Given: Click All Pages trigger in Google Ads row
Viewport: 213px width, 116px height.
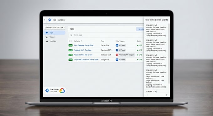Looking at the screenshot, I should [x=121, y=59].
